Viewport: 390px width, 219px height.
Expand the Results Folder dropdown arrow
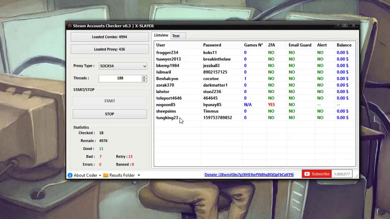(139, 176)
